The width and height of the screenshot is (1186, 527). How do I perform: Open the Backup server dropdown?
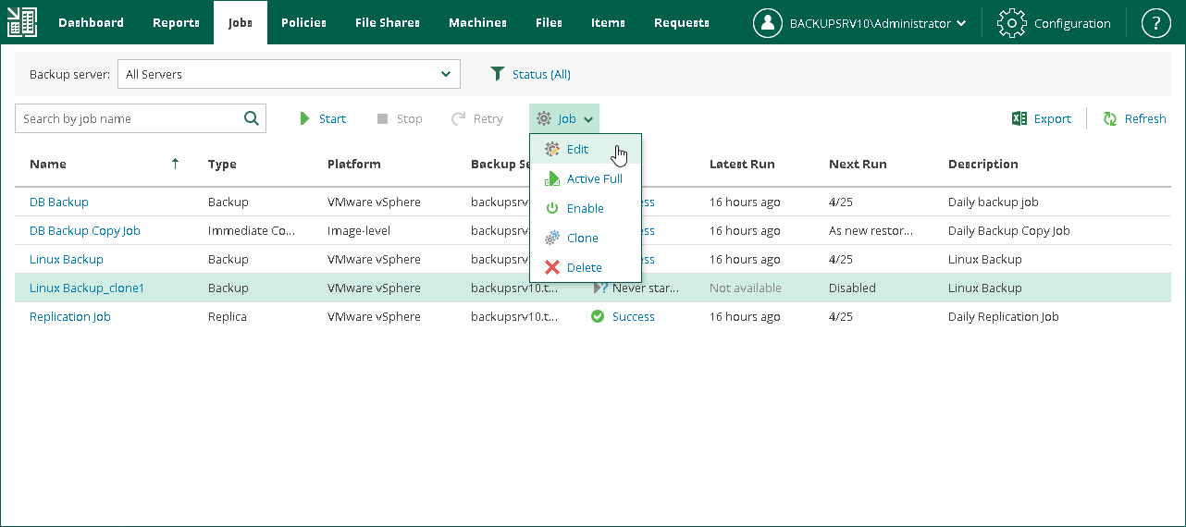click(289, 74)
